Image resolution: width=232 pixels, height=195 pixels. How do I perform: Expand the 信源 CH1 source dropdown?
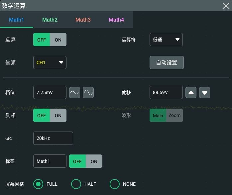pyautogui.click(x=50, y=62)
